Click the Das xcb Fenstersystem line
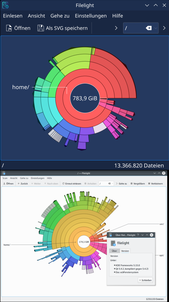Image resolution: width=169 pixels, height=302 pixels. [127, 272]
